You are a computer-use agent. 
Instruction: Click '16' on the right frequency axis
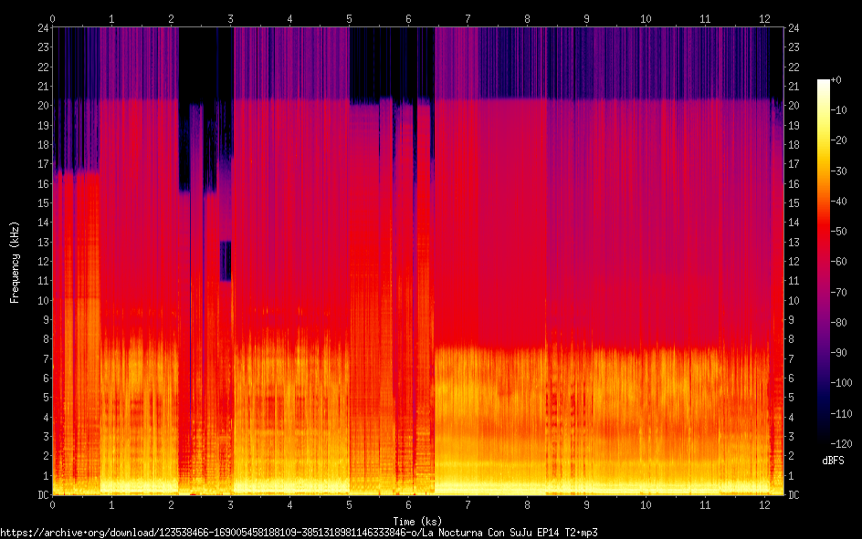[x=794, y=184]
